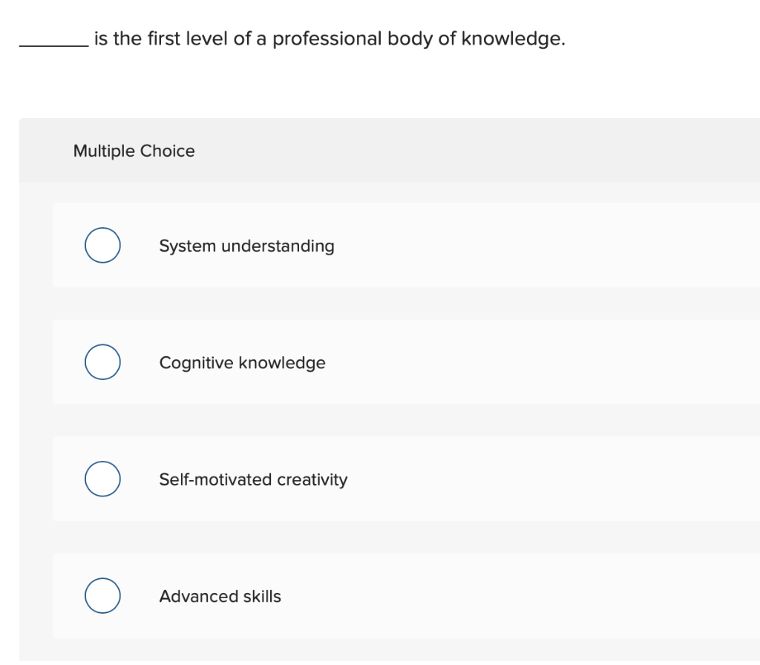Screen dimensions: 760x665
Task: Click the third answer row card
Action: pyautogui.click(x=408, y=479)
